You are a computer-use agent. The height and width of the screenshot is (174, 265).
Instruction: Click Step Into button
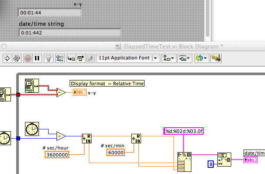[x=71, y=59]
